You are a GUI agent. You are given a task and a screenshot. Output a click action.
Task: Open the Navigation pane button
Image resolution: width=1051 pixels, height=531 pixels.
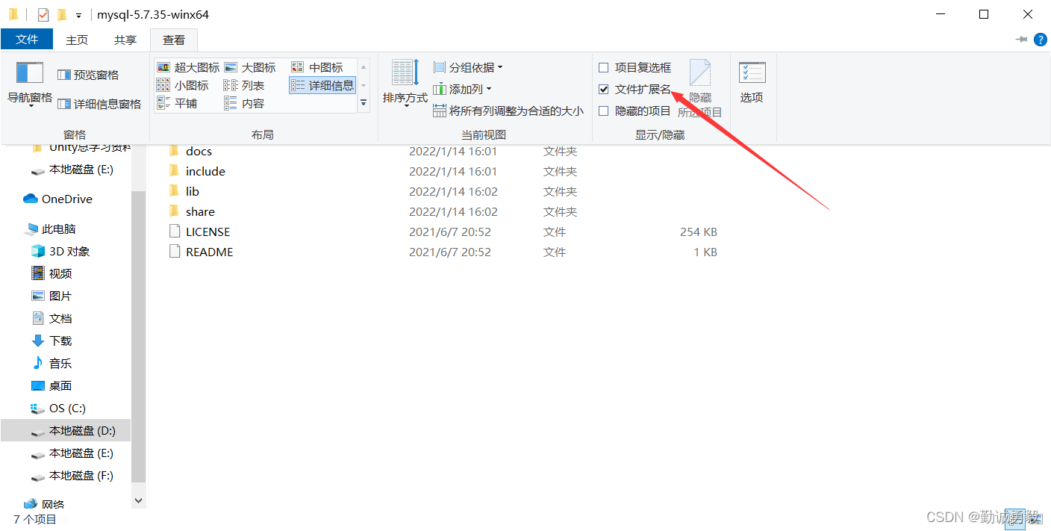pyautogui.click(x=29, y=84)
